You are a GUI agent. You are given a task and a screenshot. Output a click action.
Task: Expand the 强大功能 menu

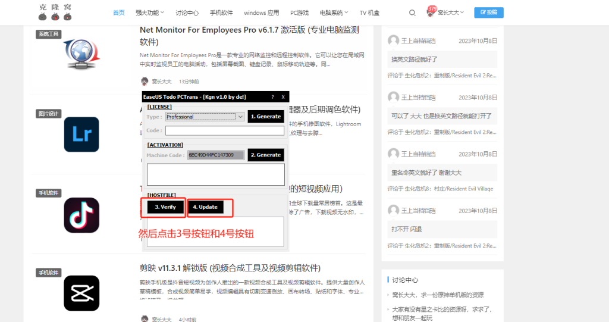[150, 13]
